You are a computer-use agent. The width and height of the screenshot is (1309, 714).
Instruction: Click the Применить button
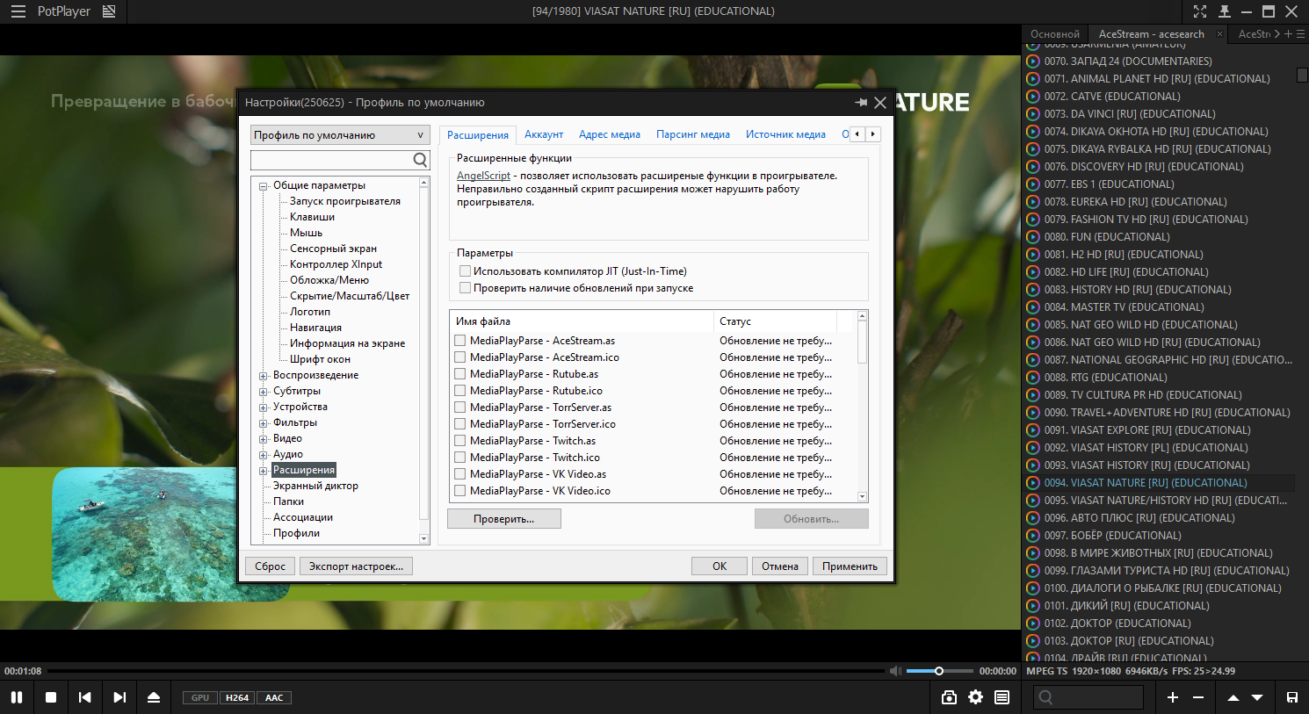(850, 566)
